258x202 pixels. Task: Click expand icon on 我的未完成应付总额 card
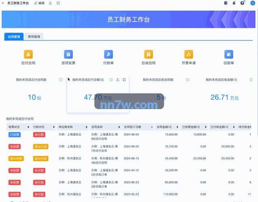point(124,80)
